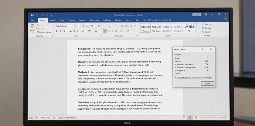Image resolution: width=255 pixels, height=126 pixels.
Task: Open the Change Case (Aa) dropdown
Action: [93, 26]
